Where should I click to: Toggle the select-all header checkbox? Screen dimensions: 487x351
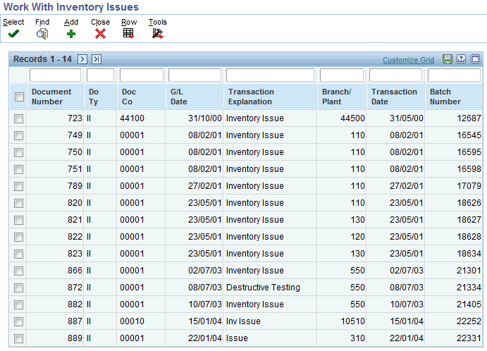click(x=19, y=97)
